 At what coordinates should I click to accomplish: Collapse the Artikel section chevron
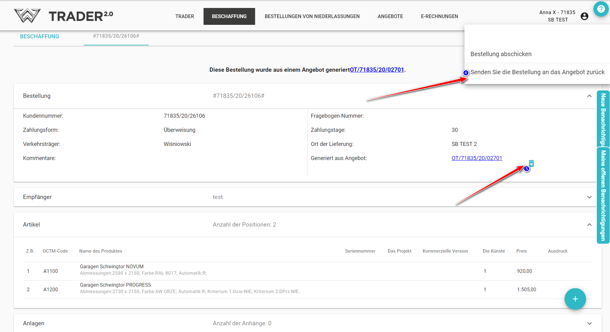[x=589, y=225]
